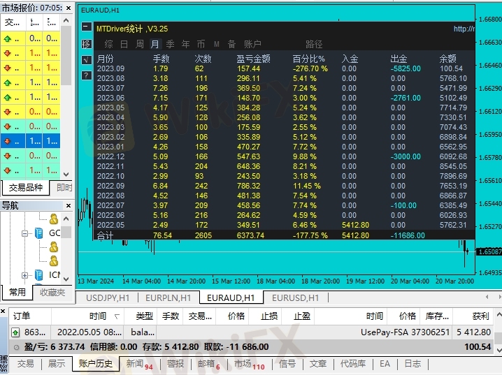The width and height of the screenshot is (502, 375).
Task: Switch to the USDJPY,H1 chart tab
Action: (108, 297)
